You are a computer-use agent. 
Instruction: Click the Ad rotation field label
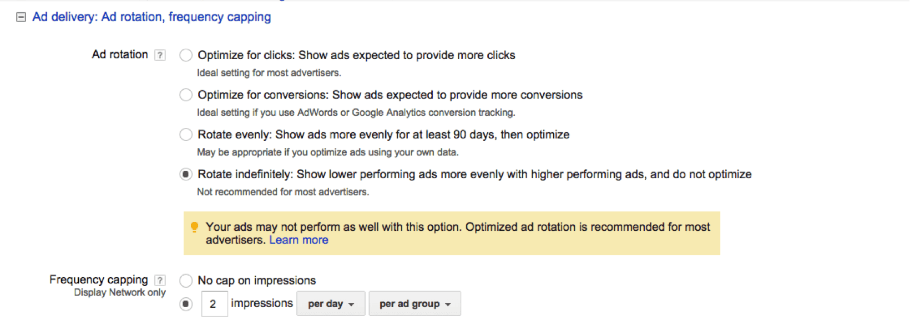click(x=120, y=55)
